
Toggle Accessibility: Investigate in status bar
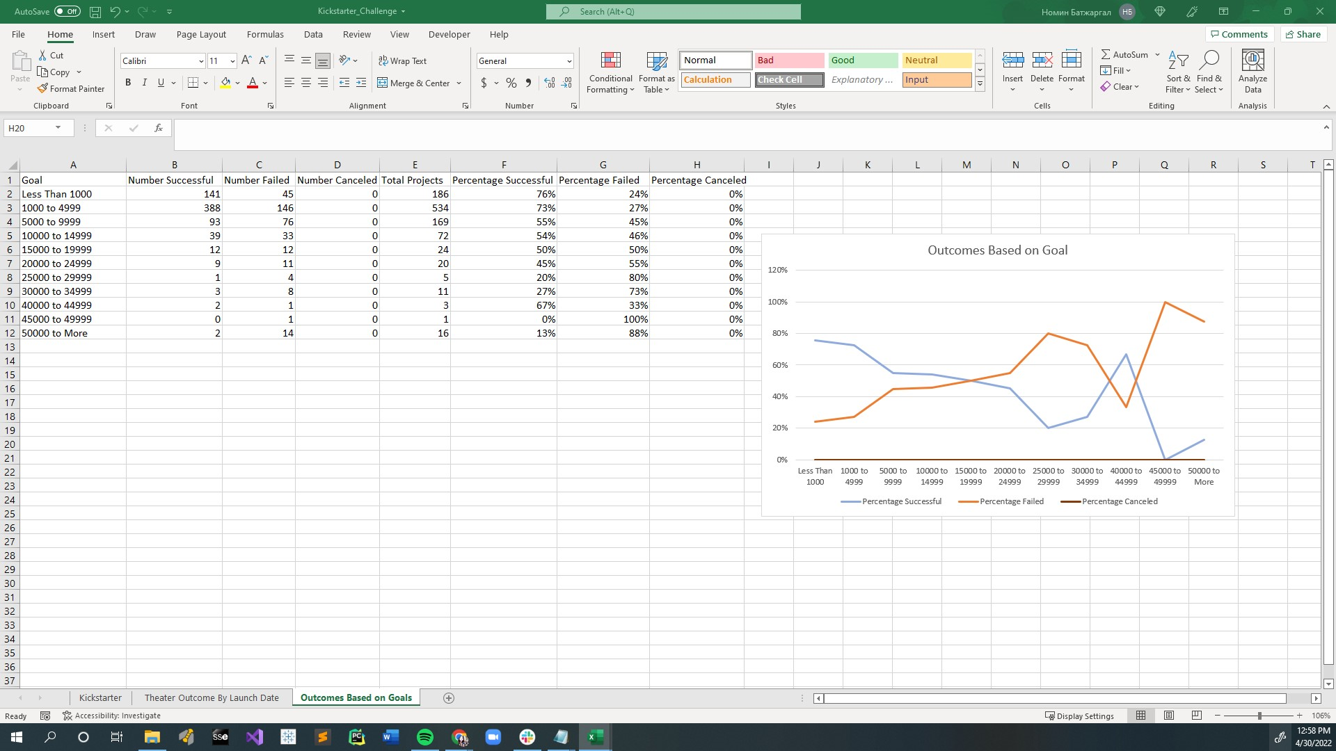point(111,716)
